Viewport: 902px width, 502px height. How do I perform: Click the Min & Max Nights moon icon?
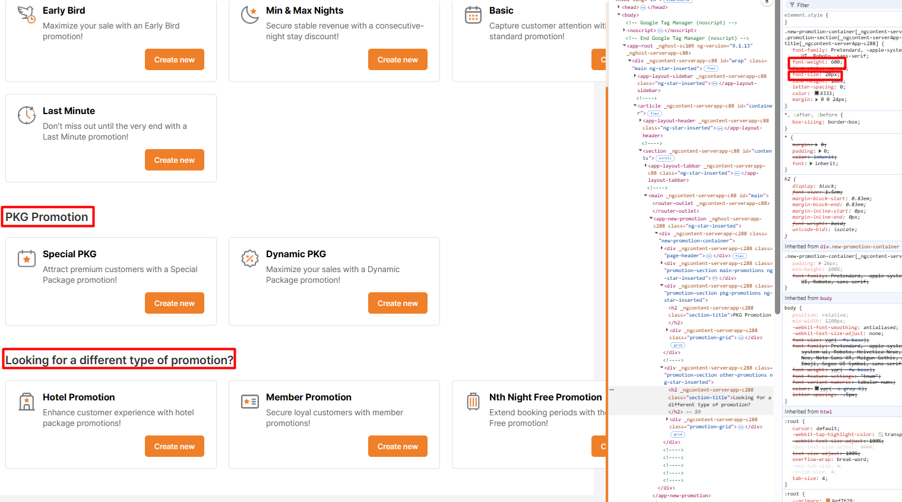tap(250, 14)
